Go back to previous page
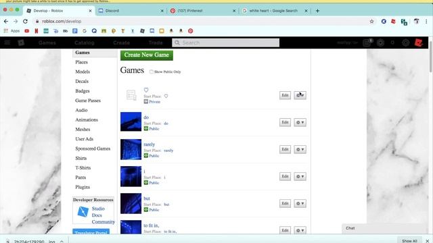The width and height of the screenshot is (433, 243). click(x=6, y=21)
